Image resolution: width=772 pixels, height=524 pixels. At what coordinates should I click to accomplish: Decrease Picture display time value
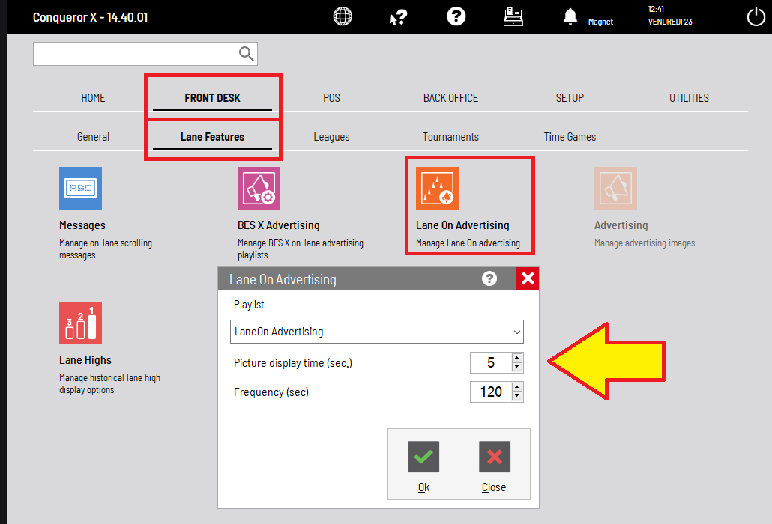516,367
